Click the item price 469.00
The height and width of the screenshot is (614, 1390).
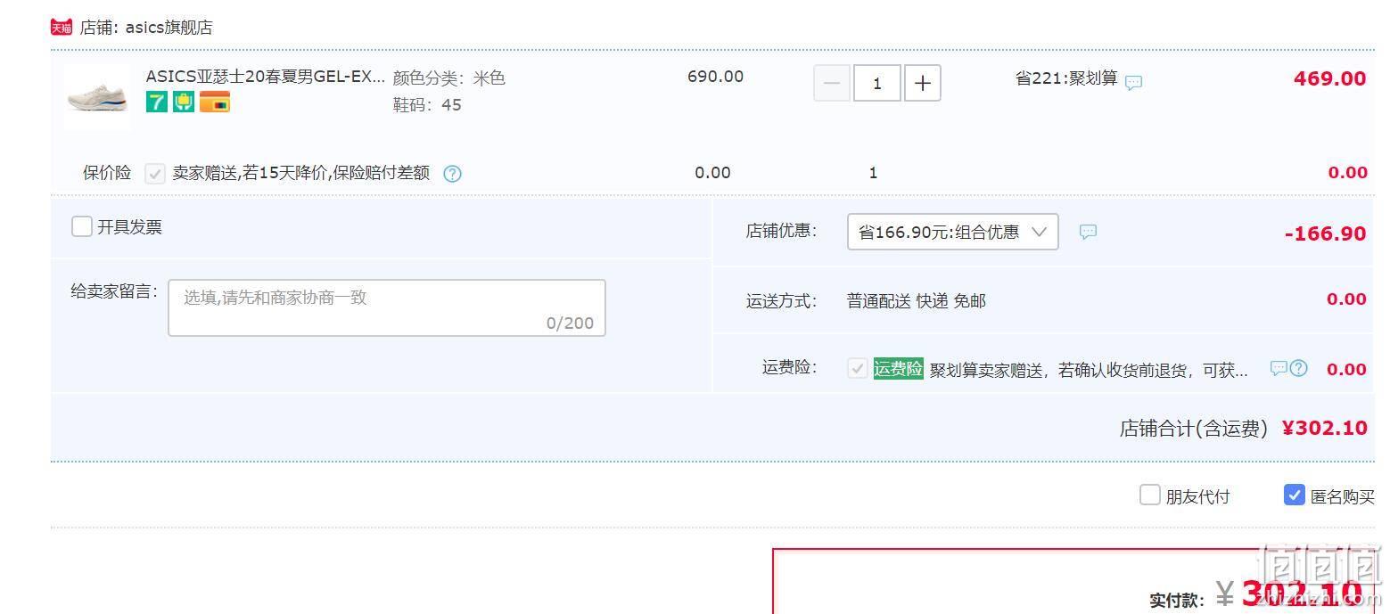coord(1329,78)
